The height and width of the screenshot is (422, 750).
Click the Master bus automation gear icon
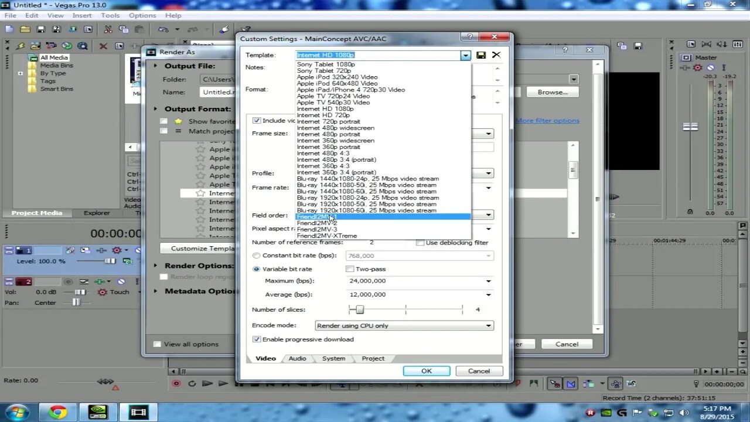tap(697, 67)
